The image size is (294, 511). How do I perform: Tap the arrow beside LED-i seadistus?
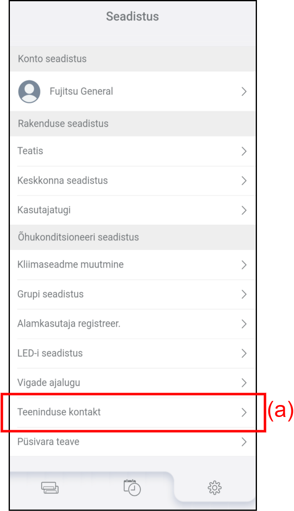244,353
